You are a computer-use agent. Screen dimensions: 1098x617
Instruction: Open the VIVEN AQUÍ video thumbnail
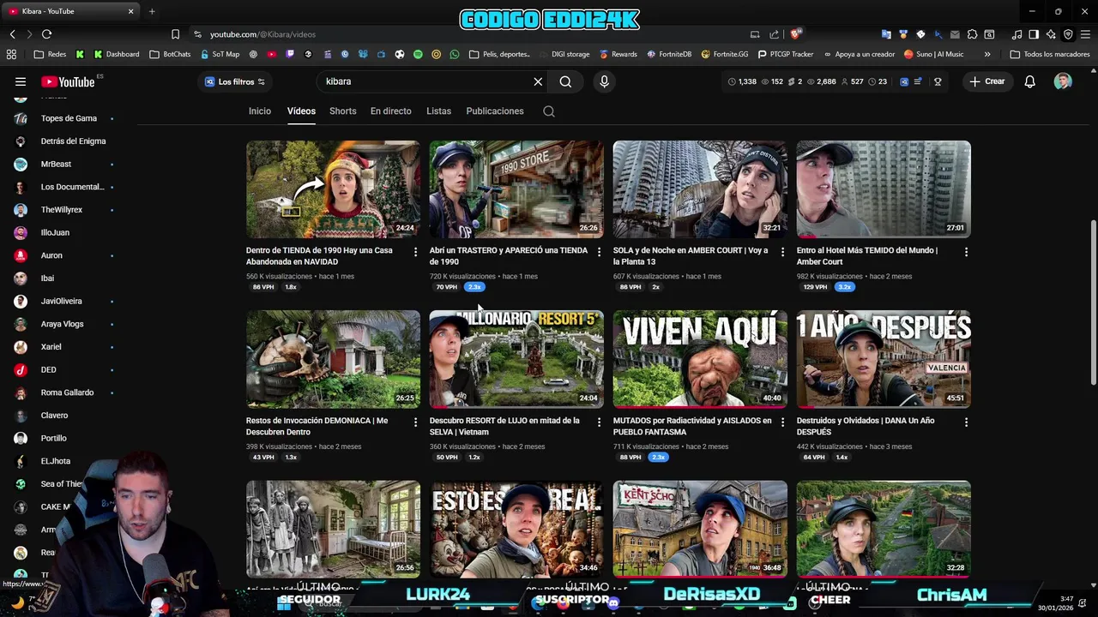(x=700, y=358)
